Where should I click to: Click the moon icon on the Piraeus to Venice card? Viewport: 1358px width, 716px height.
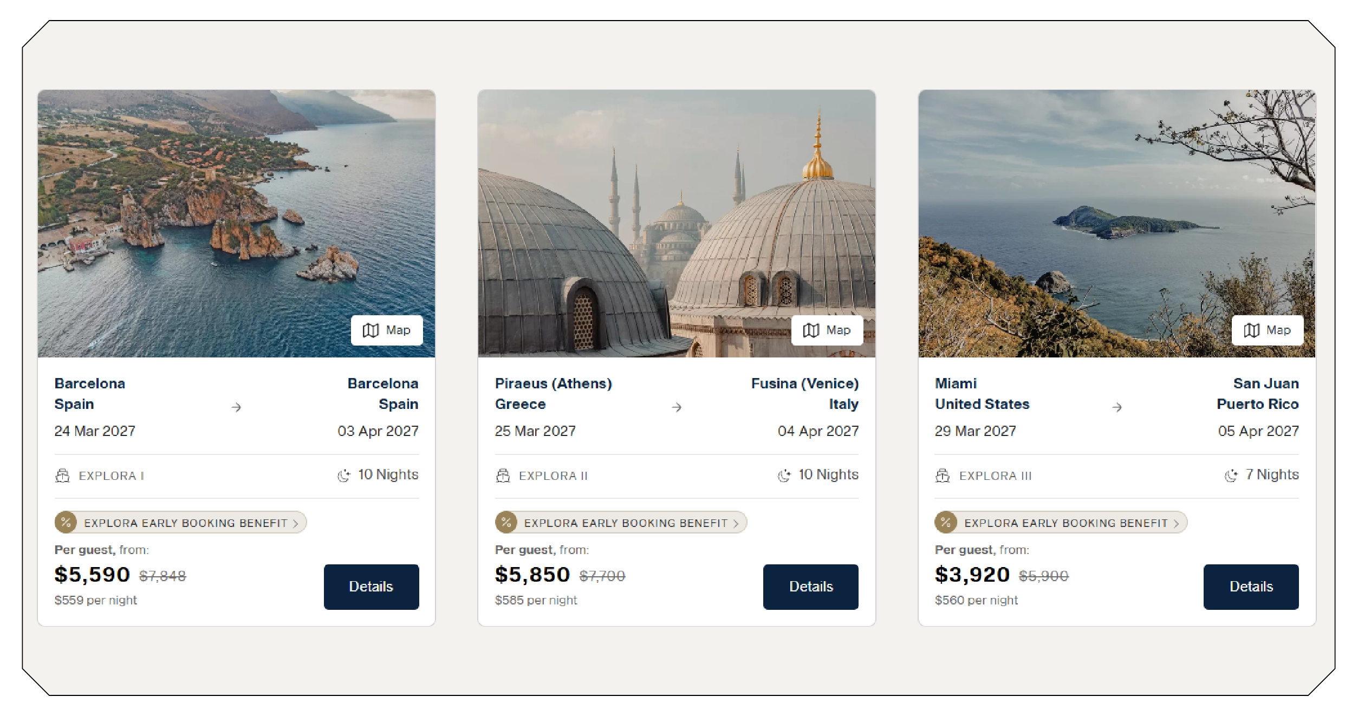click(x=783, y=474)
